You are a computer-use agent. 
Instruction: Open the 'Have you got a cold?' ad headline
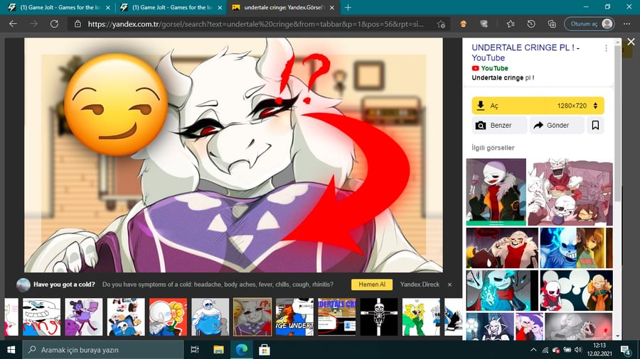[x=64, y=285]
